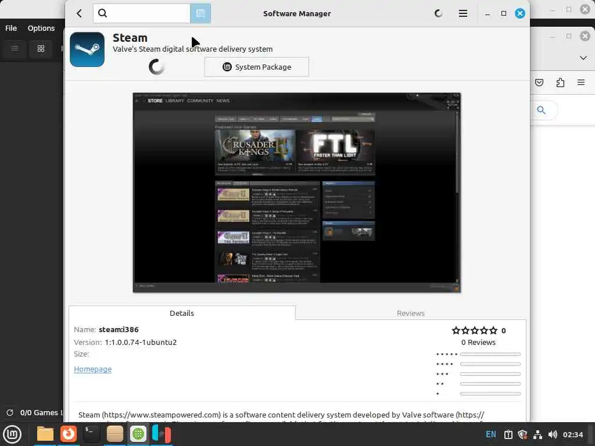Click the Pocket icon in the browser toolbar

click(539, 82)
